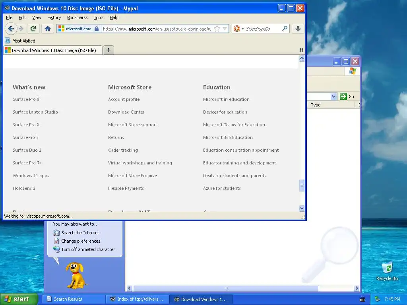The width and height of the screenshot is (407, 305).
Task: Reload the page with the refresh icon
Action: tap(33, 29)
